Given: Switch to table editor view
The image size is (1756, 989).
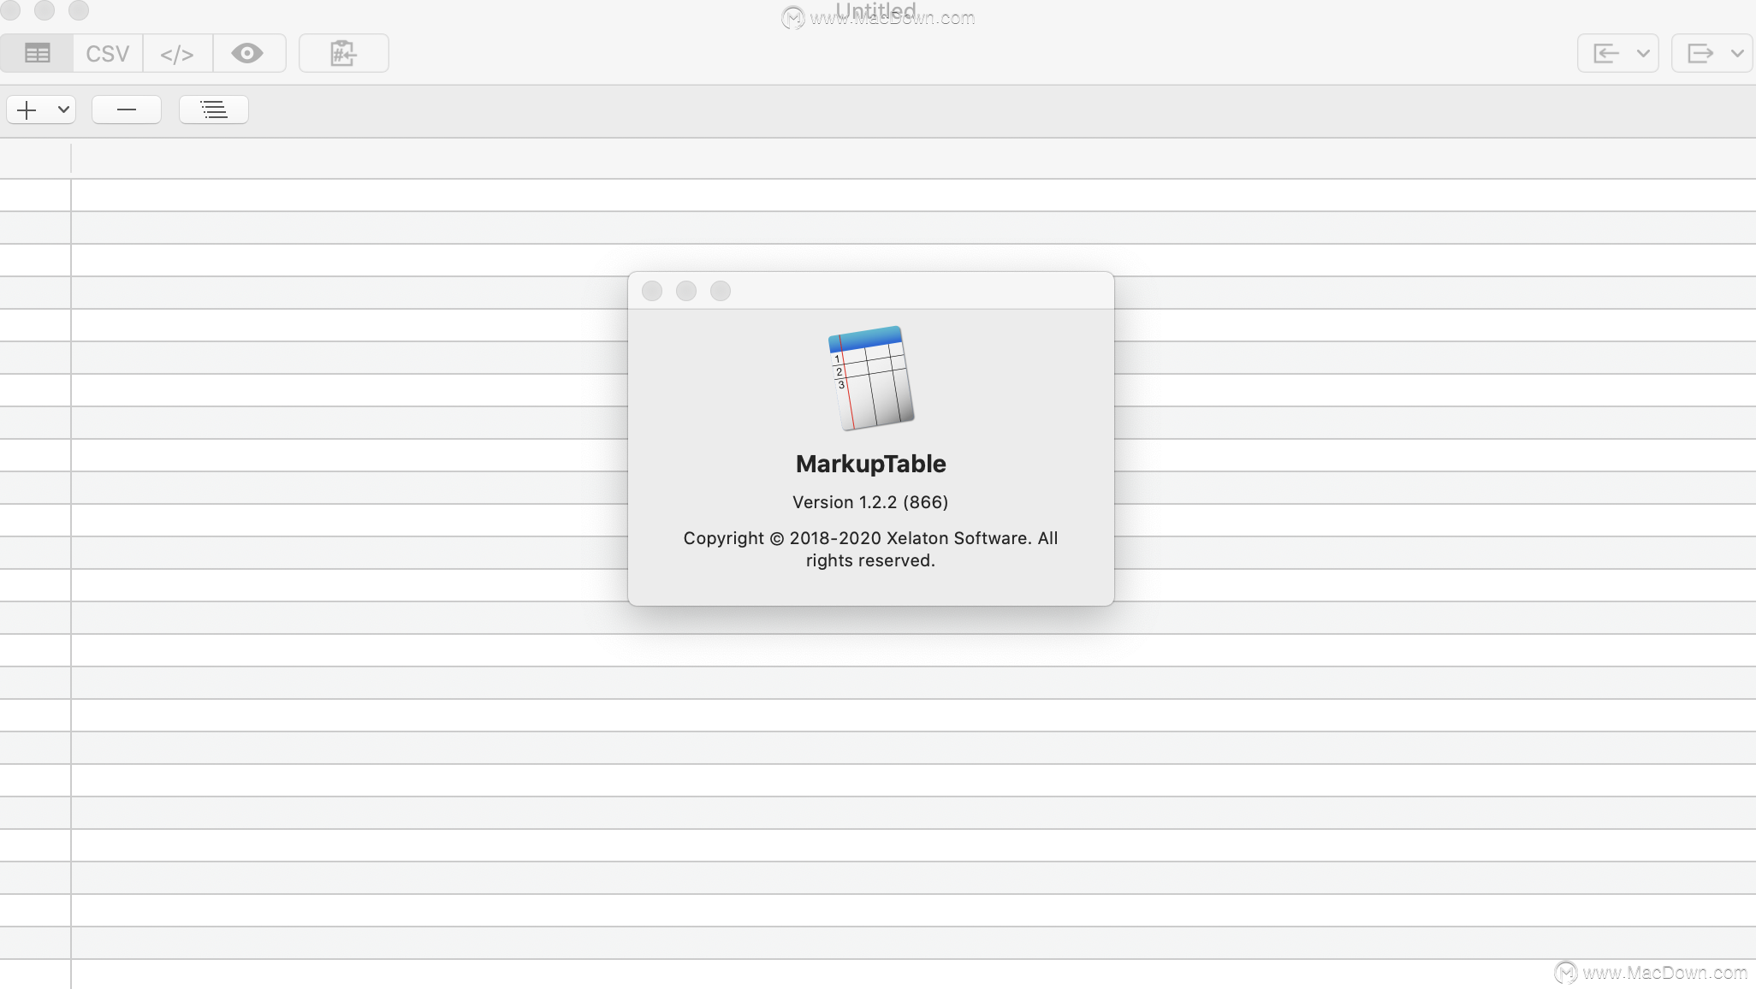Looking at the screenshot, I should tap(37, 53).
